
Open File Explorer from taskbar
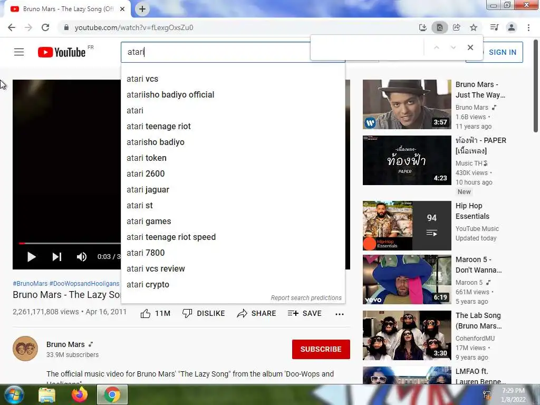(x=47, y=395)
